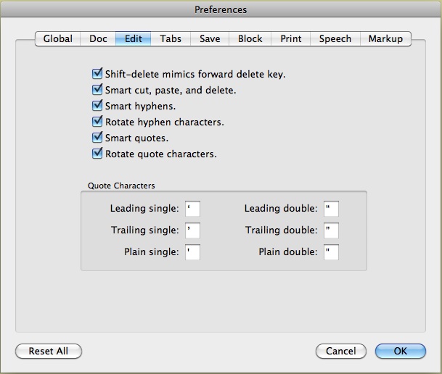Image resolution: width=442 pixels, height=374 pixels.
Task: Switch to the Global tab
Action: coord(58,39)
